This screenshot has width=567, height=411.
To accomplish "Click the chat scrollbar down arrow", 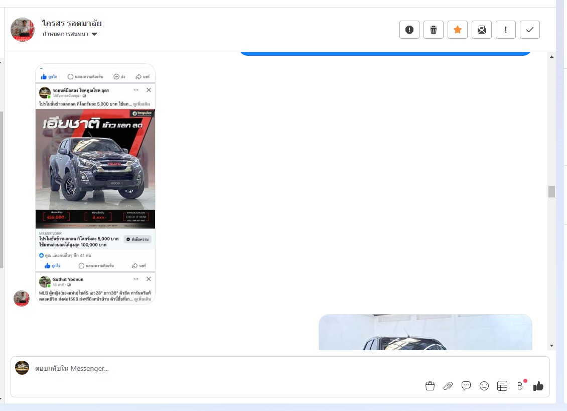I will pos(551,346).
